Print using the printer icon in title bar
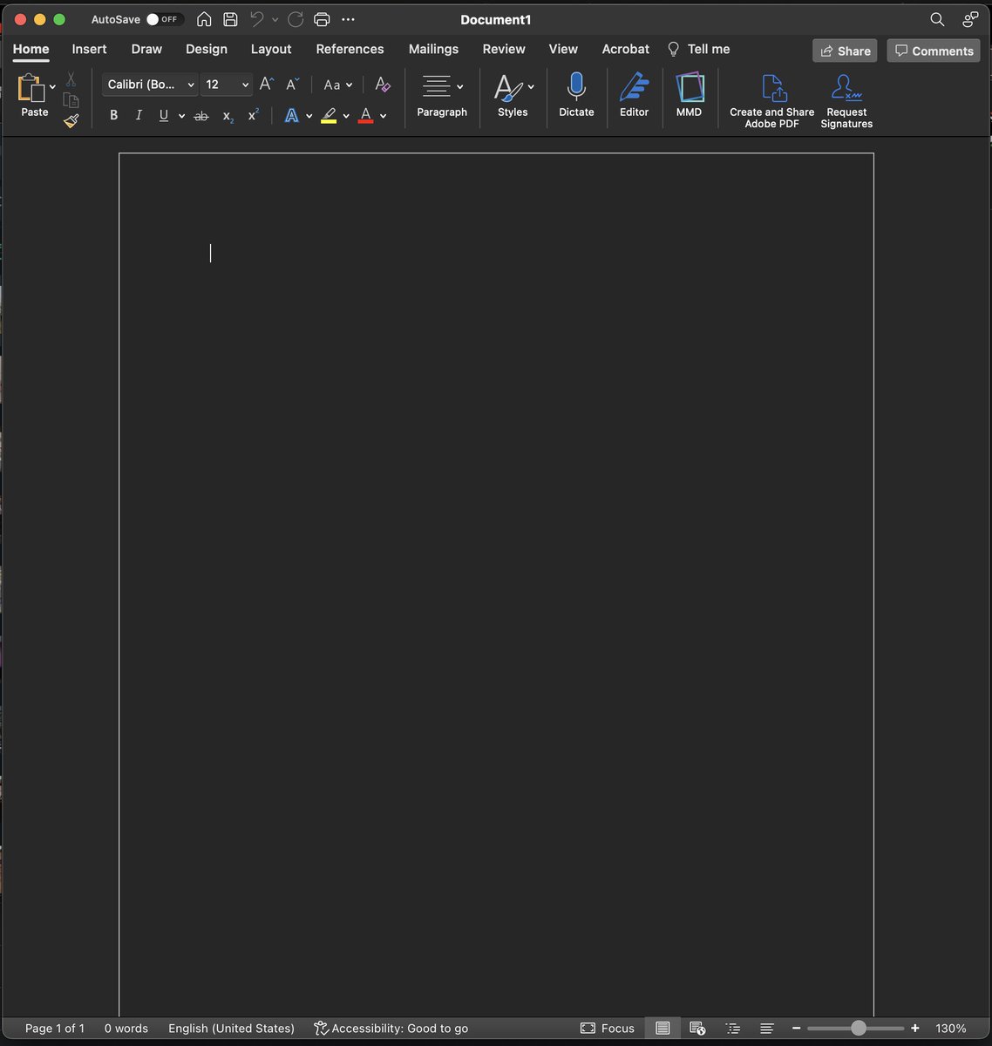 322,19
